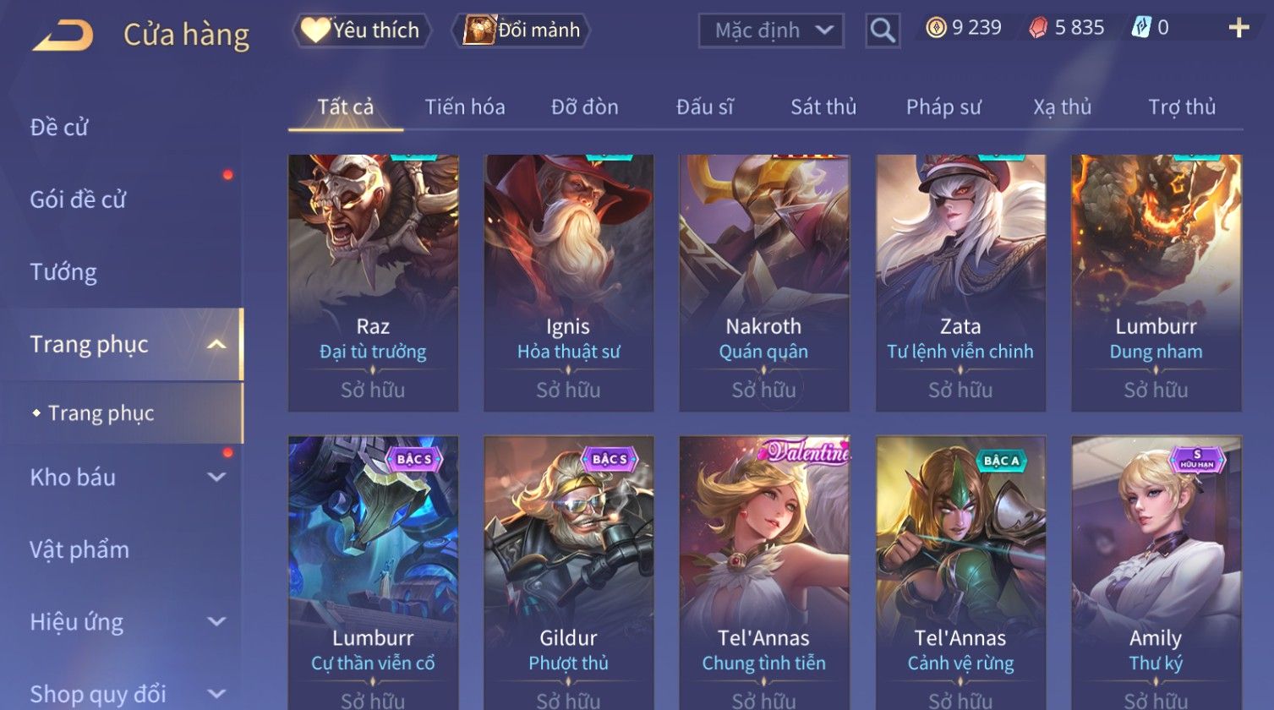Select the Pháp sư tab
Image resolution: width=1274 pixels, height=710 pixels.
pyautogui.click(x=943, y=107)
